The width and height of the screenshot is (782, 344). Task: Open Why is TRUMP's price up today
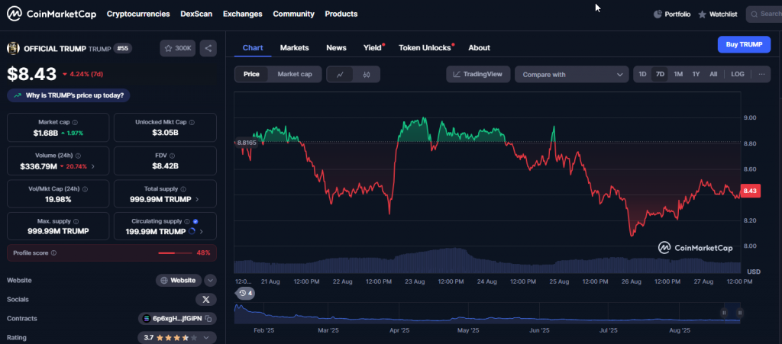pos(68,95)
